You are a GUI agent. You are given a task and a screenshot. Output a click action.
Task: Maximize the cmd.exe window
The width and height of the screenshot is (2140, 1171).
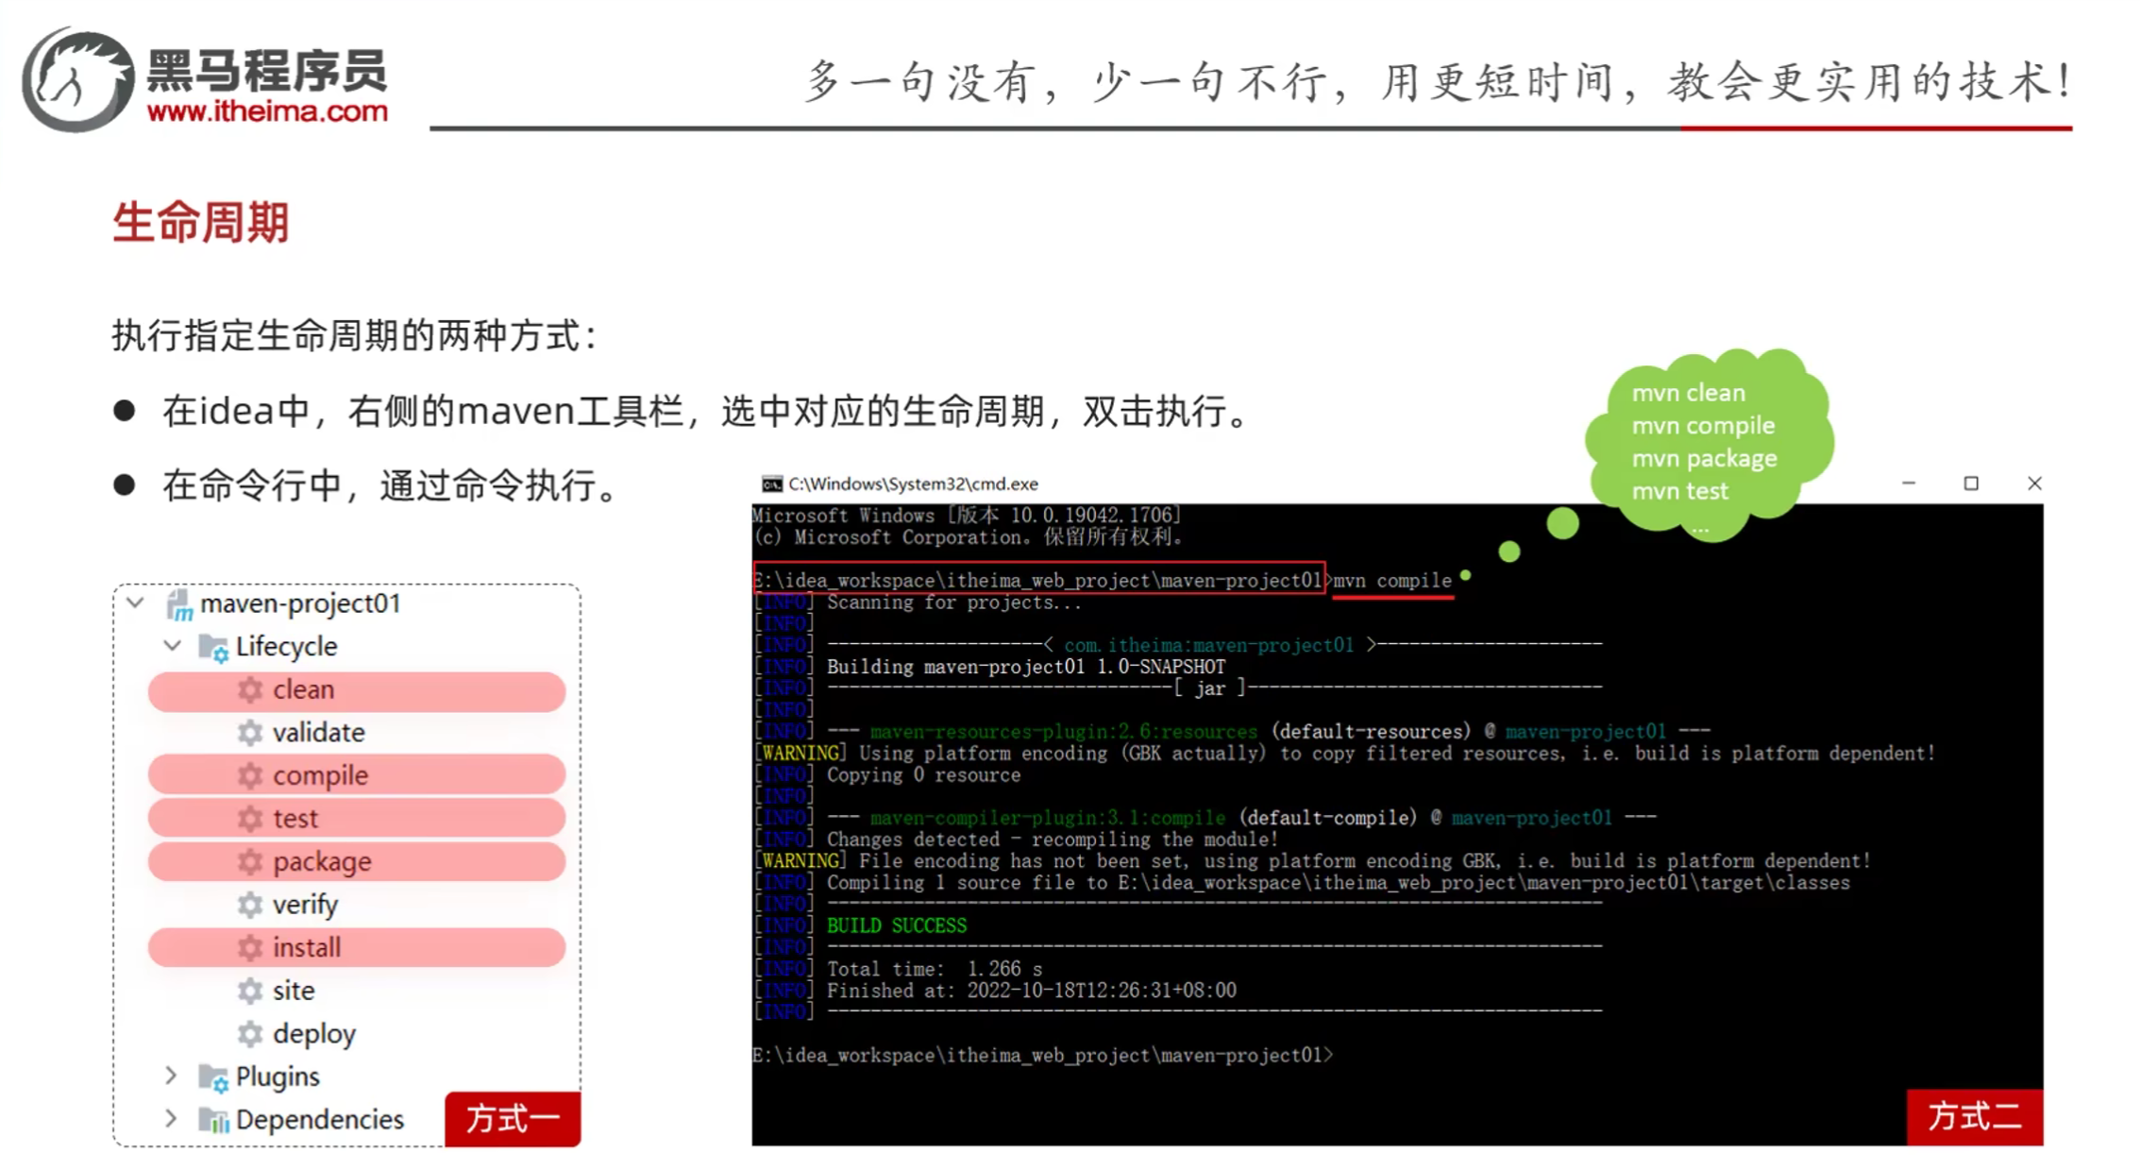(1971, 484)
